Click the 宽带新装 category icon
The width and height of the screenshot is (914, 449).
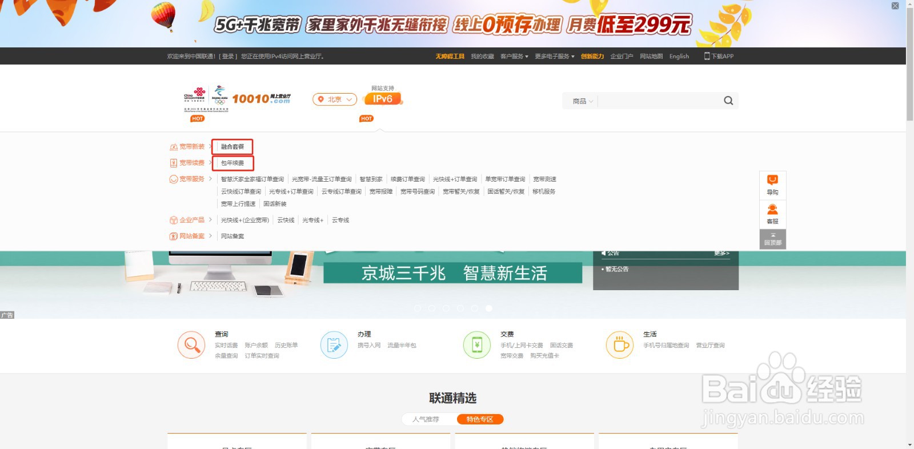(x=174, y=147)
